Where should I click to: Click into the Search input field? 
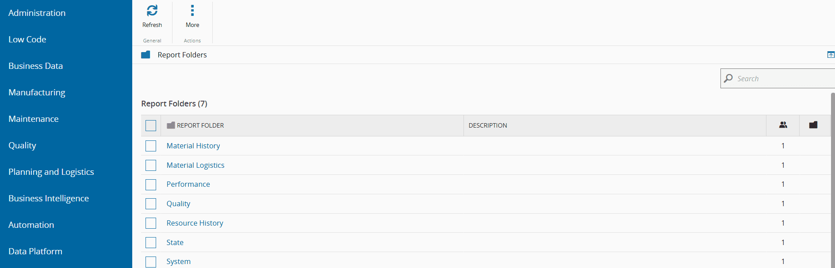pyautogui.click(x=783, y=79)
